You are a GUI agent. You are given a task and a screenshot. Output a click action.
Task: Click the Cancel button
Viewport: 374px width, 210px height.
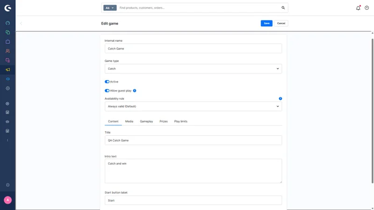281,23
